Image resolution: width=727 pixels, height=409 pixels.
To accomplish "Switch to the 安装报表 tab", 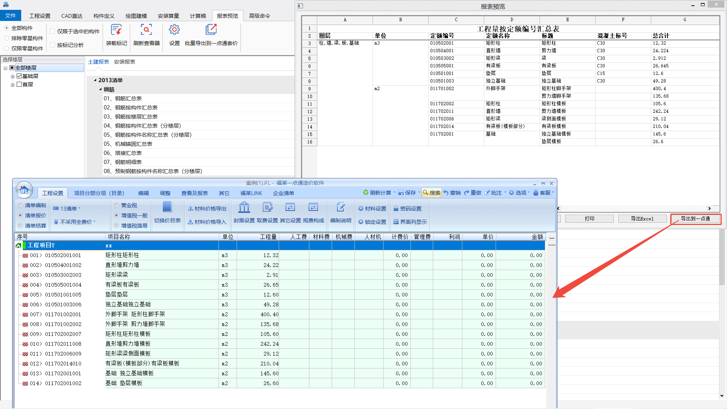I will (x=125, y=62).
